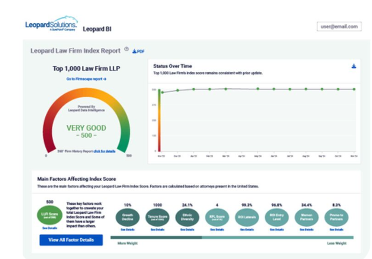
Task: Click the View All Factor Details button
Action: click(71, 240)
